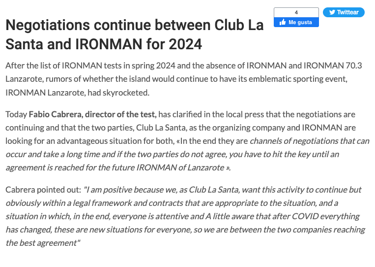
Task: Click bold text 'Fabio Cabrera, director of the test,'
Action: coord(92,114)
